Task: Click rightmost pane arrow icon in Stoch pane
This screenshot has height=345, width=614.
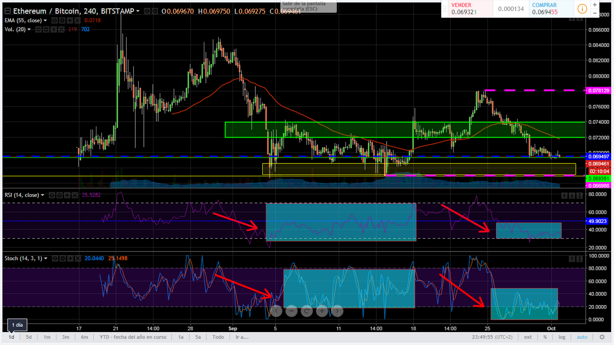Action: tap(579, 259)
